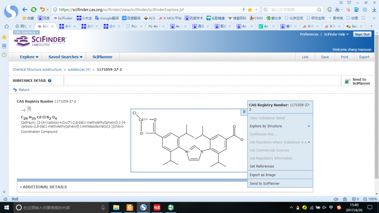Image resolution: width=379 pixels, height=213 pixels.
Task: Click the Sign Out button
Action: 362,34
